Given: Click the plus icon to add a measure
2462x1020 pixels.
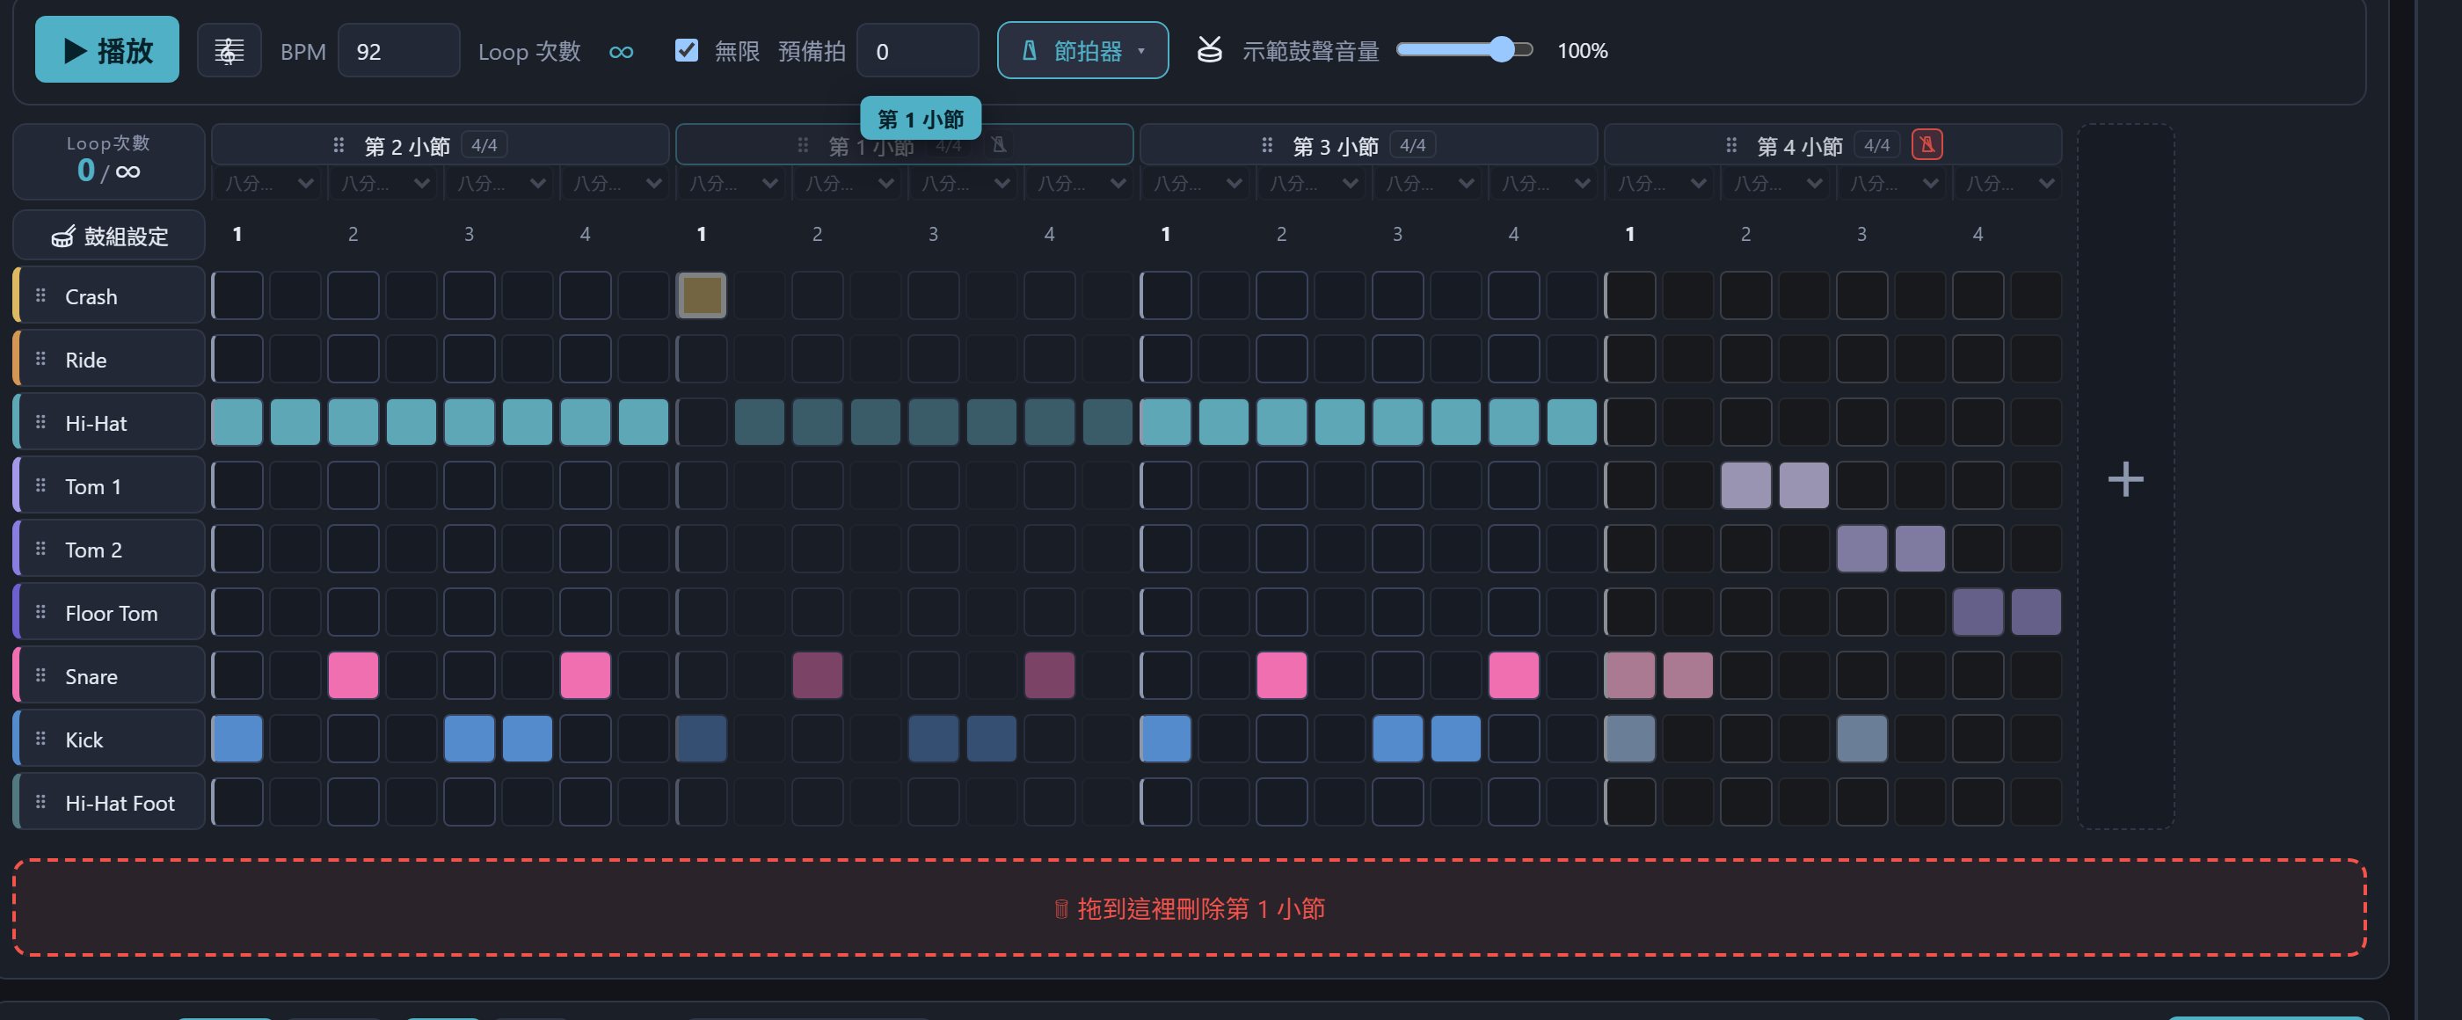Looking at the screenshot, I should (x=2125, y=478).
